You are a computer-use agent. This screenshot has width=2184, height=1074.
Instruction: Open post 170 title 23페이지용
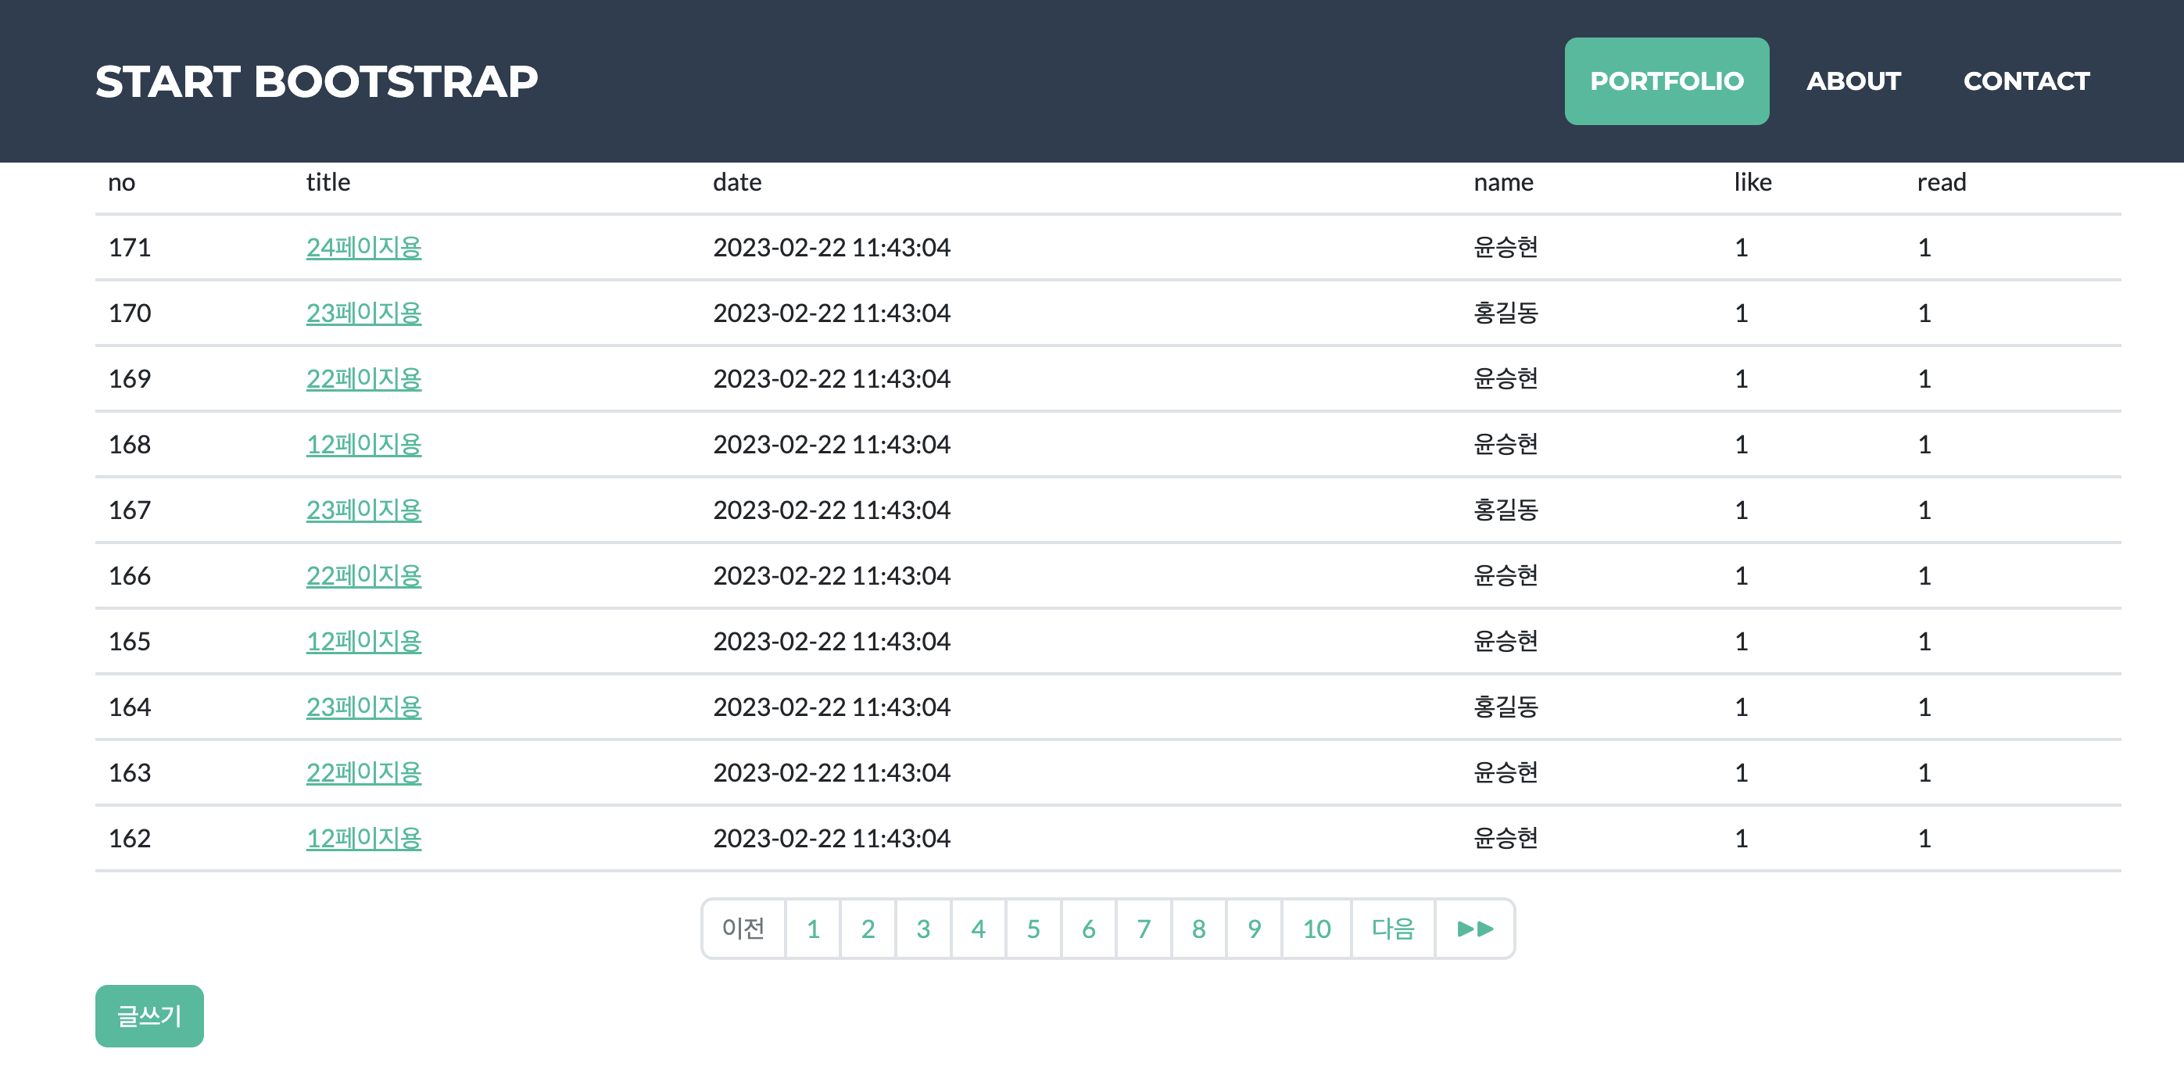click(363, 313)
